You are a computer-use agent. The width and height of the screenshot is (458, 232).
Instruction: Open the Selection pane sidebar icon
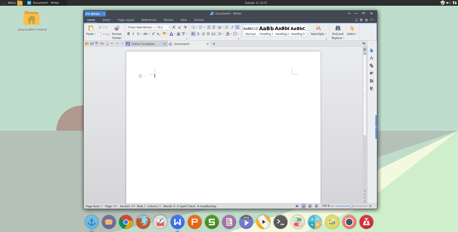point(372,73)
